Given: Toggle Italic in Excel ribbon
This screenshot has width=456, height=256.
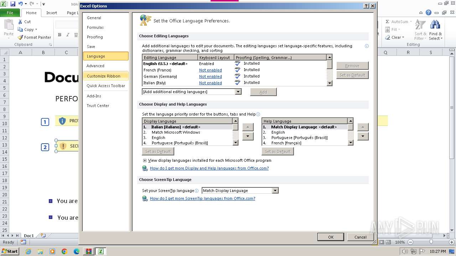Looking at the screenshot, I should click(x=68, y=35).
